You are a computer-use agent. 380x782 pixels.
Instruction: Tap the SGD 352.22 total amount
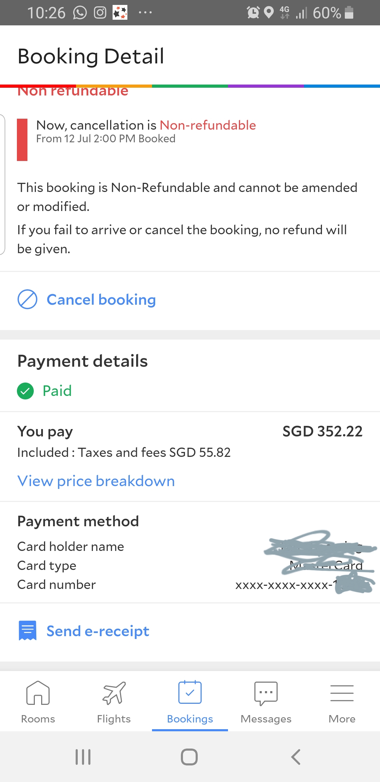click(x=322, y=432)
